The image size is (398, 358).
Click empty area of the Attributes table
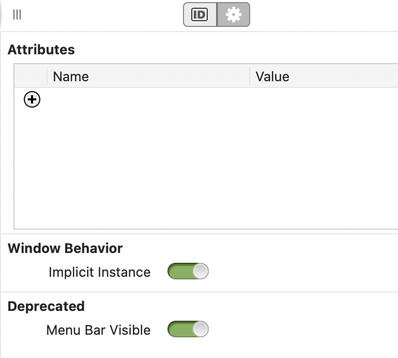[x=207, y=171]
